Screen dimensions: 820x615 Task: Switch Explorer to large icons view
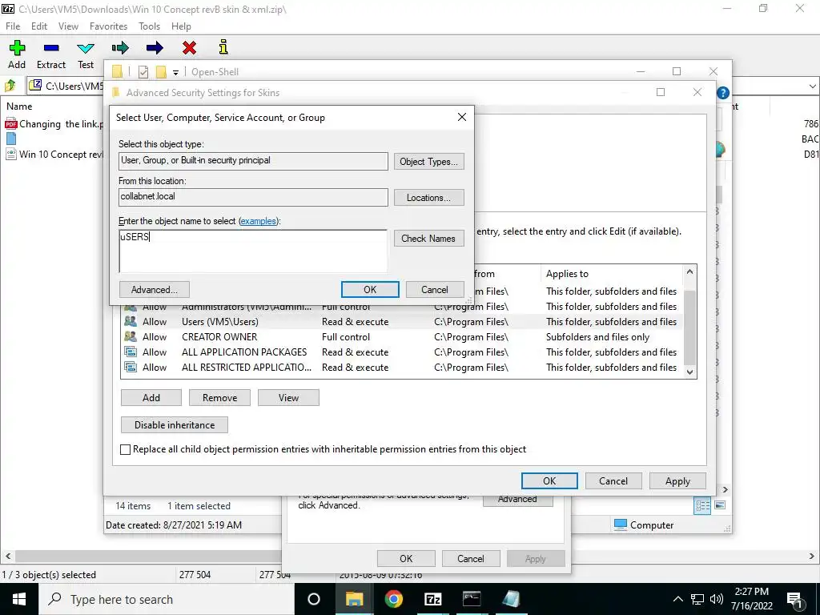pyautogui.click(x=720, y=505)
